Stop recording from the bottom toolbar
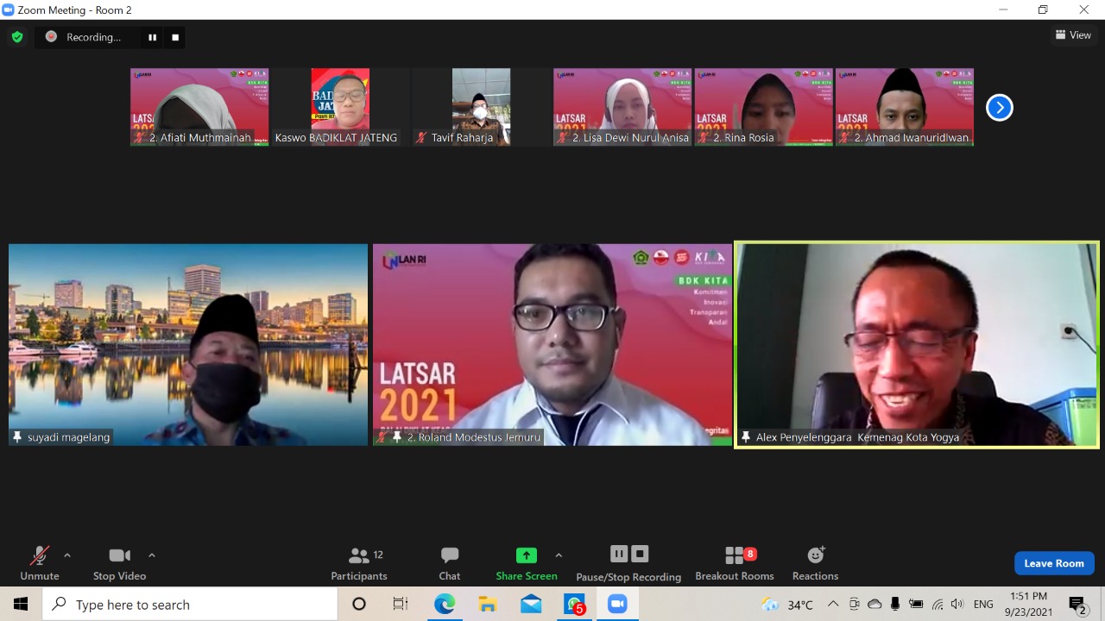This screenshot has width=1105, height=621. [x=640, y=554]
